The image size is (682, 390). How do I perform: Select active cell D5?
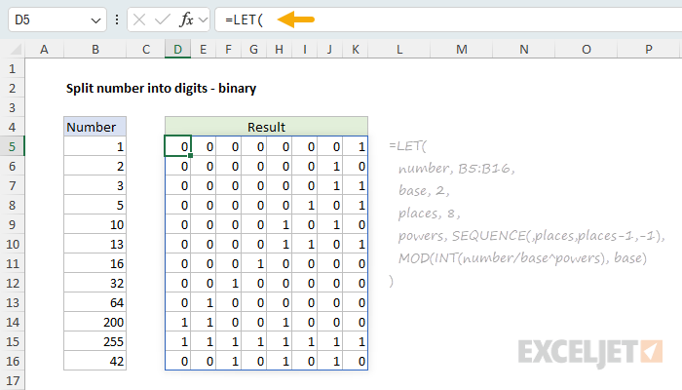pos(178,146)
